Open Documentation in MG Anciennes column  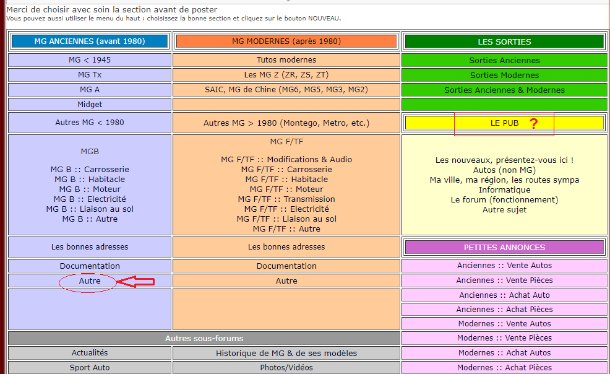[90, 266]
